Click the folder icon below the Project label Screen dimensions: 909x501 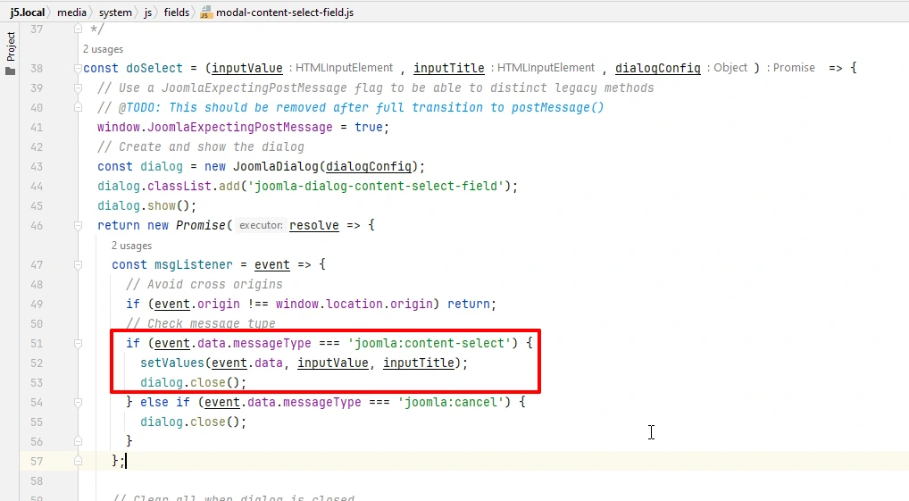[11, 71]
